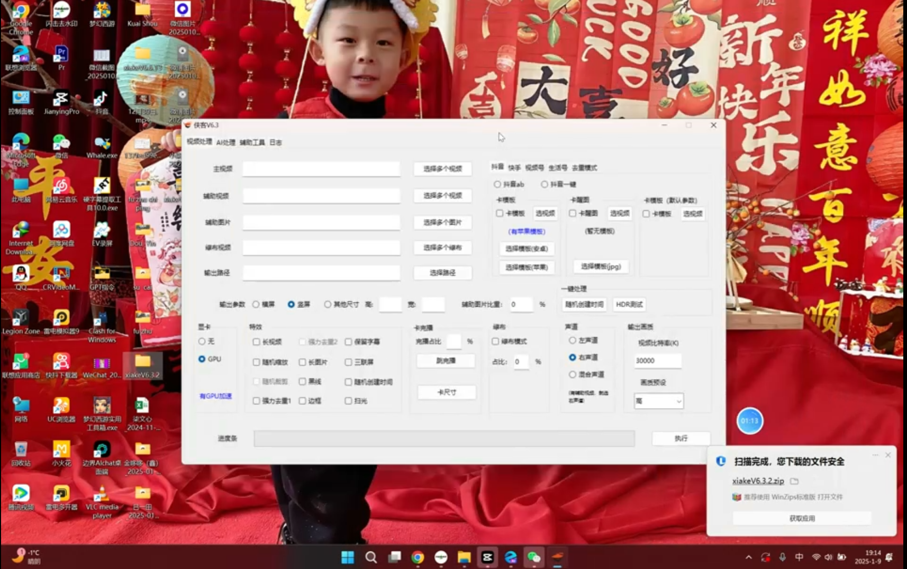Show hidden icons in the system tray
This screenshot has height=569, width=907.
(x=748, y=557)
